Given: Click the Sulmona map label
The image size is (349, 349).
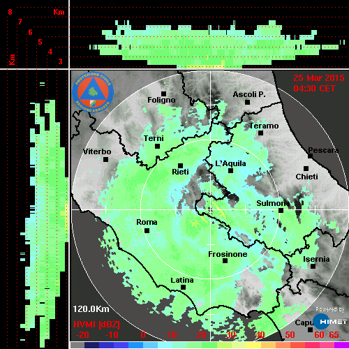Looking at the screenshot, I should [273, 203].
